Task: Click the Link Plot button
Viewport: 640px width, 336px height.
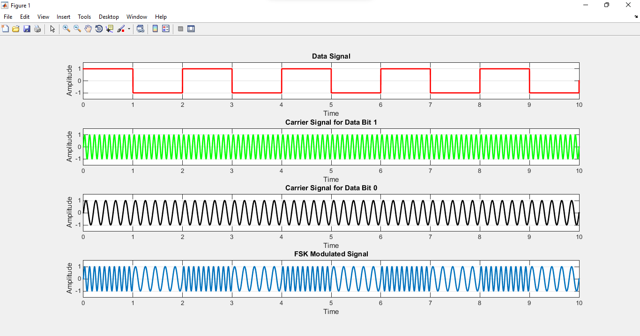Action: click(x=140, y=29)
